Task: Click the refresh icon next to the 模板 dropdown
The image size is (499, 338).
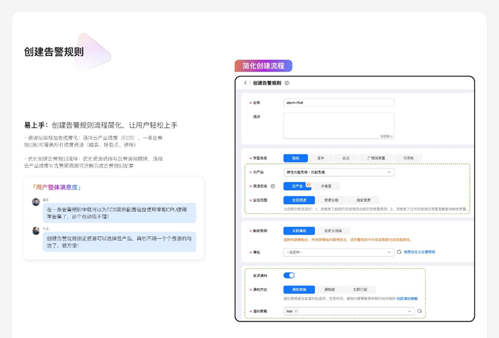Action: pos(399,252)
